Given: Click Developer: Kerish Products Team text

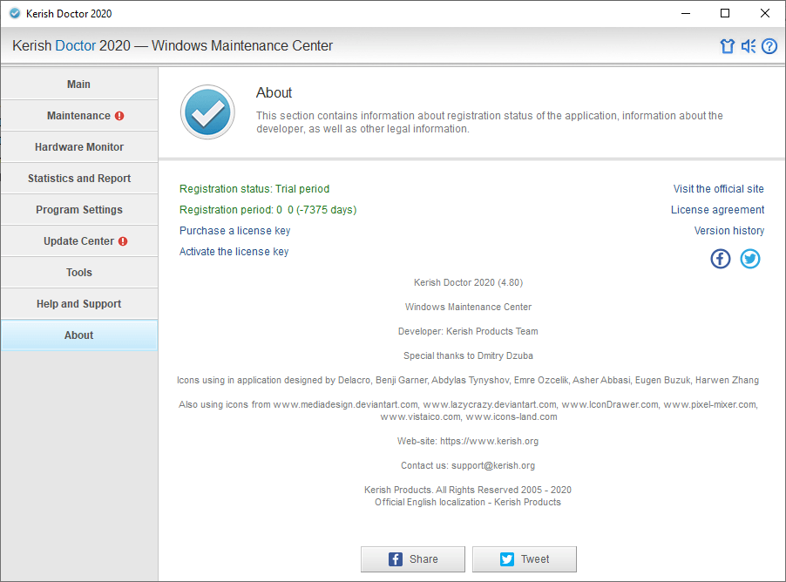Looking at the screenshot, I should (468, 331).
